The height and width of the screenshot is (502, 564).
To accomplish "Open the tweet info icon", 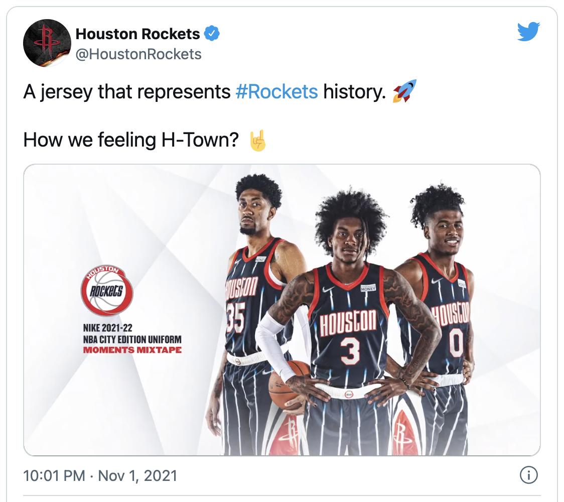I will [529, 475].
